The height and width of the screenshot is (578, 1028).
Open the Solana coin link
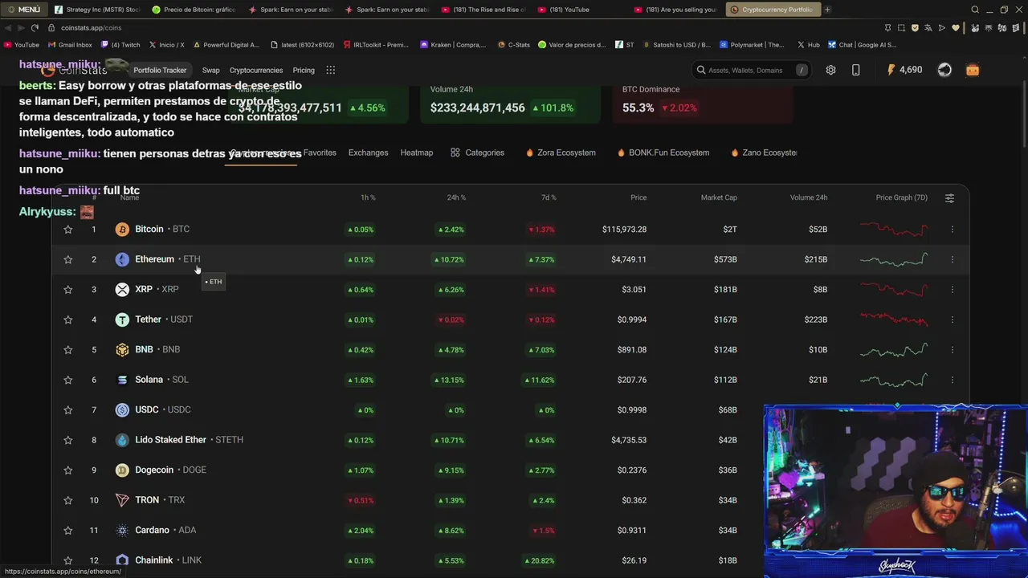click(161, 380)
